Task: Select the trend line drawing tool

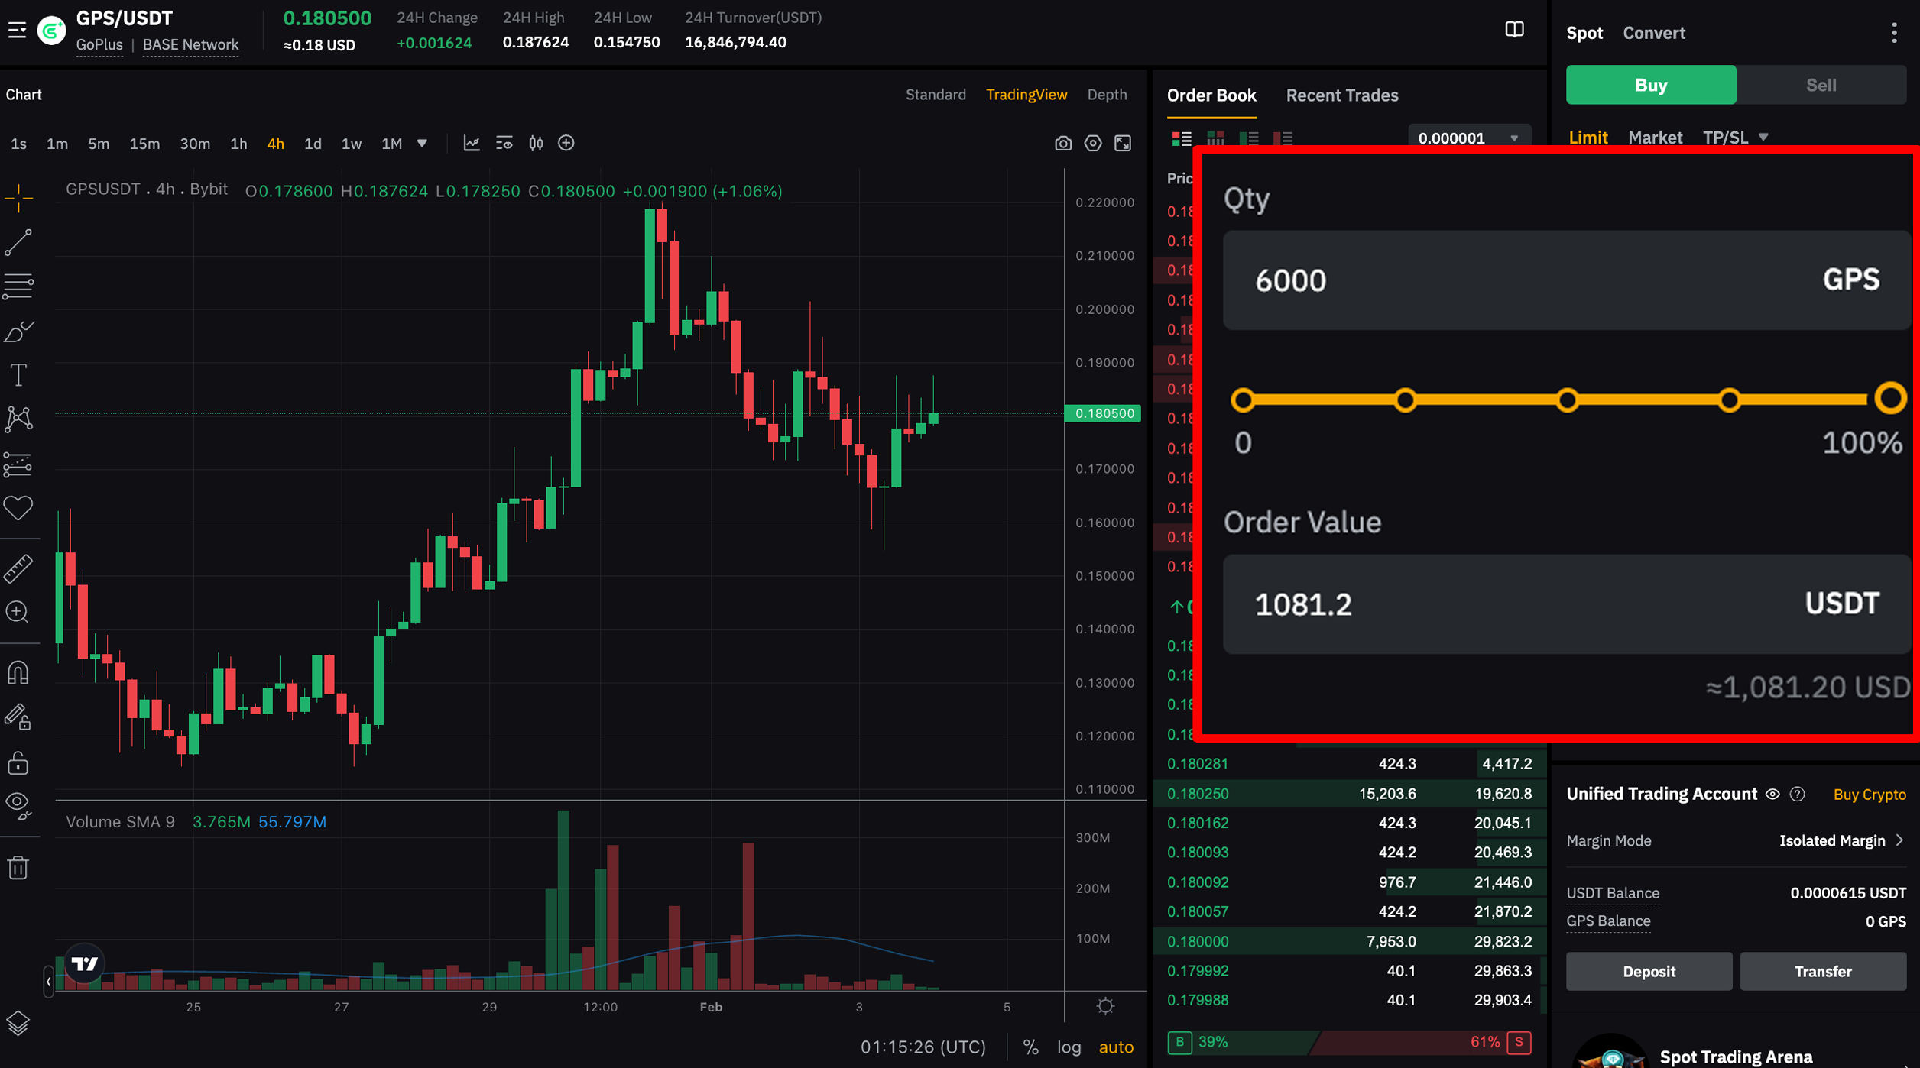Action: point(18,243)
